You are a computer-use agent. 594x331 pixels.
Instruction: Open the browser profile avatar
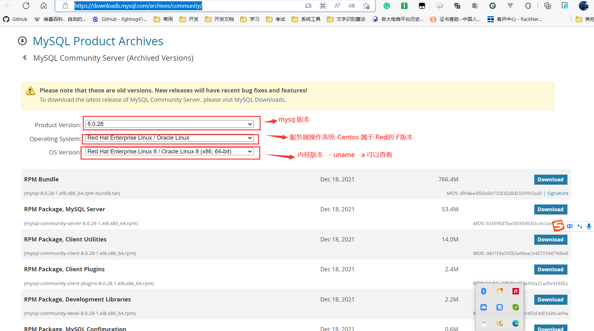click(x=583, y=5)
